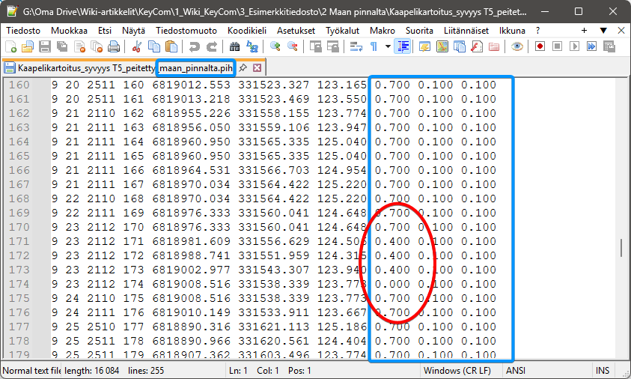Toggle the indent guide button
This screenshot has width=631, height=379.
403,46
